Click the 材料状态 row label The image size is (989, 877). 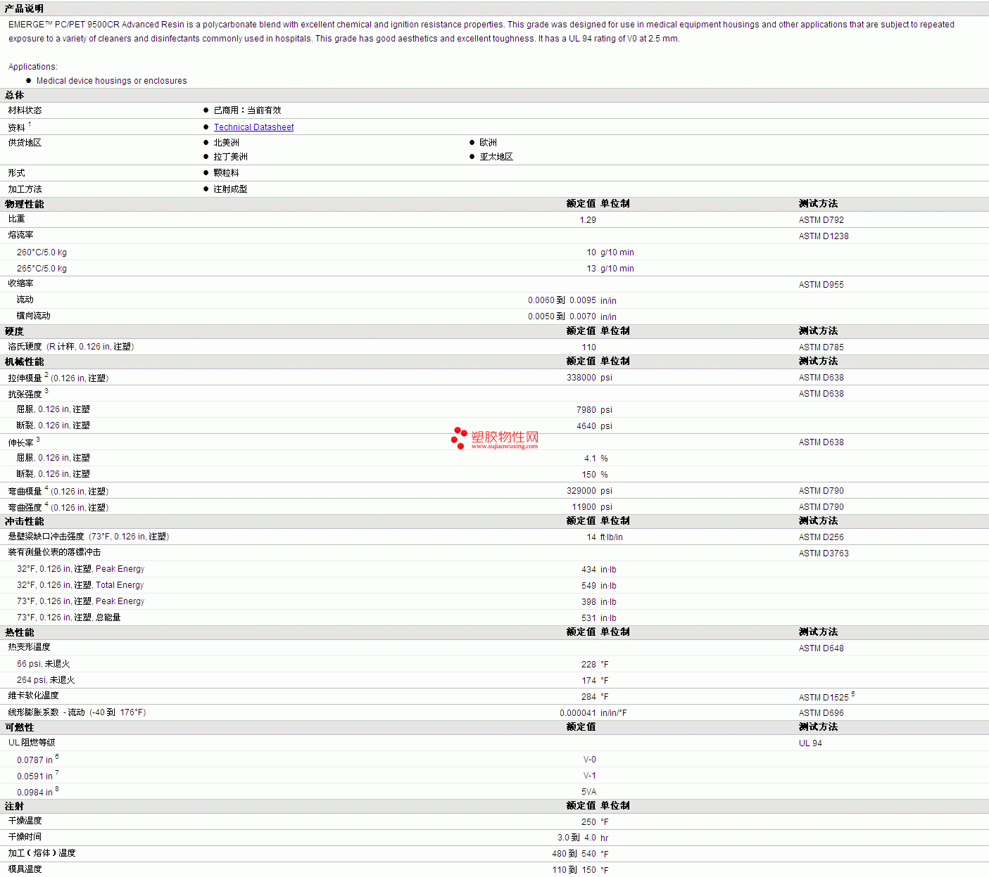(25, 110)
